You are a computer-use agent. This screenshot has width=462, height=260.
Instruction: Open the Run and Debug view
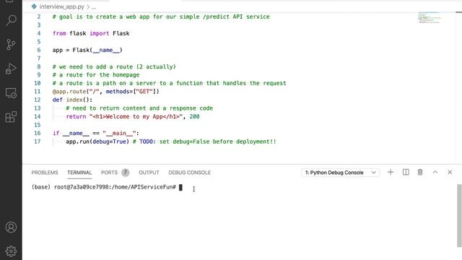11,69
